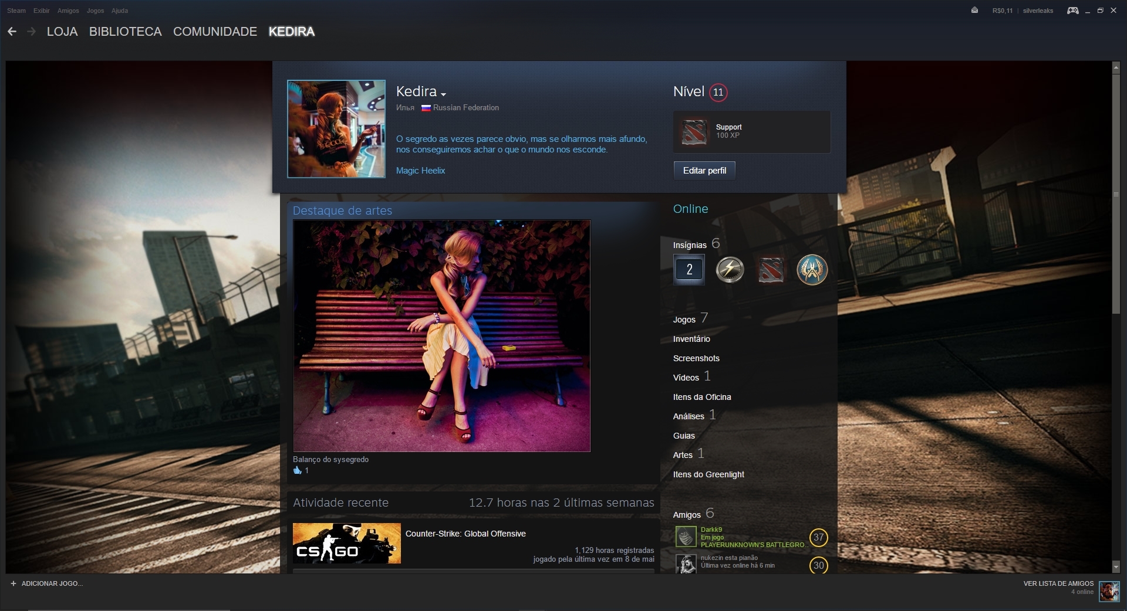
Task: Open the Itens da Oficina link
Action: 702,397
